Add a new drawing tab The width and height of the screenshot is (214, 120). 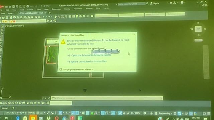point(50,13)
